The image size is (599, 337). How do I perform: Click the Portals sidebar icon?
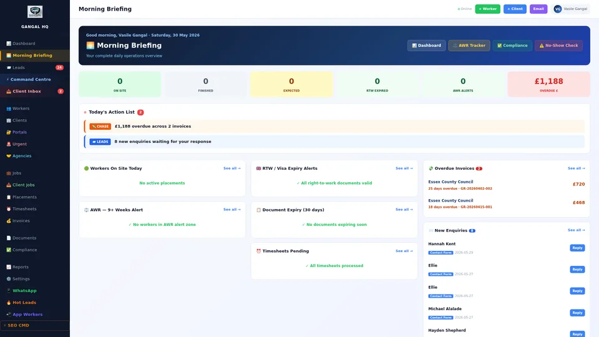click(x=9, y=132)
